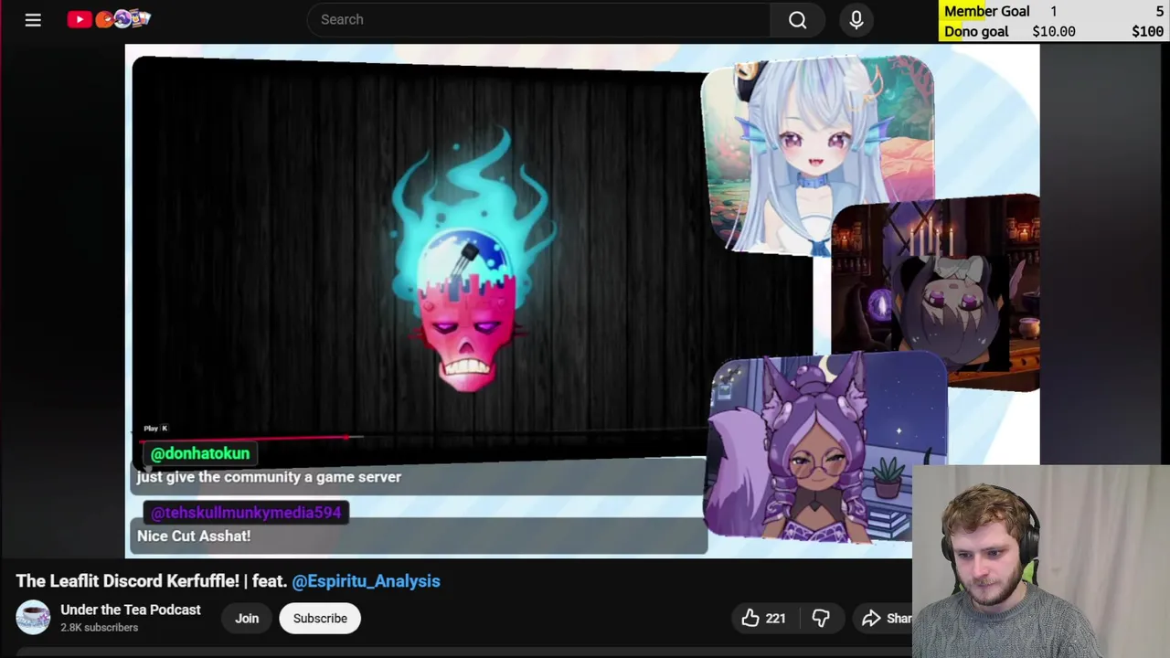The width and height of the screenshot is (1170, 658).
Task: Click the "Nice Cut Asshat!" comment
Action: [x=194, y=536]
